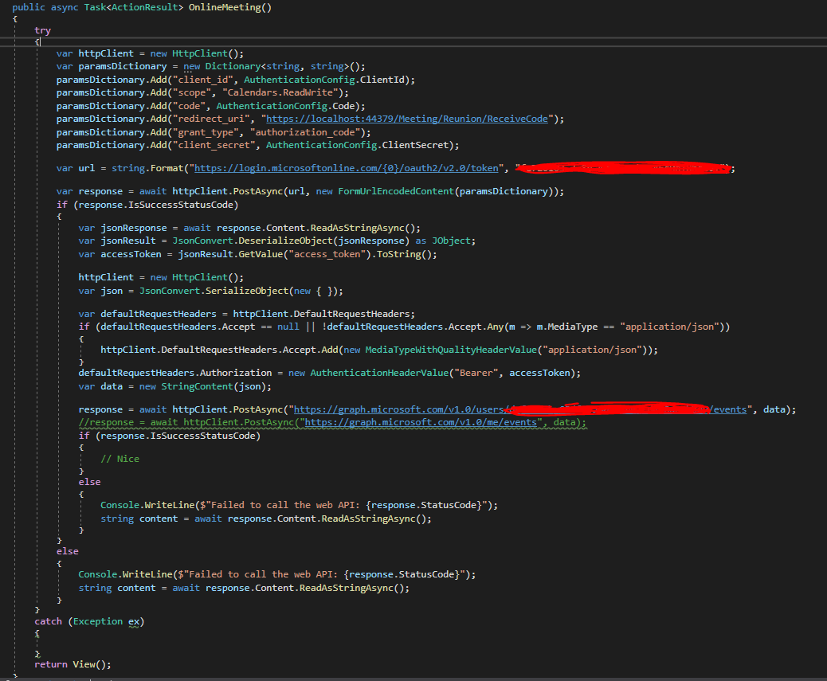Click the "grant_type" string literal

(x=206, y=132)
